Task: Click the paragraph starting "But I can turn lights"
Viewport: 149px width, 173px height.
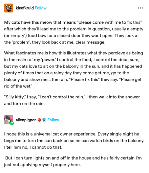Action: (73, 161)
